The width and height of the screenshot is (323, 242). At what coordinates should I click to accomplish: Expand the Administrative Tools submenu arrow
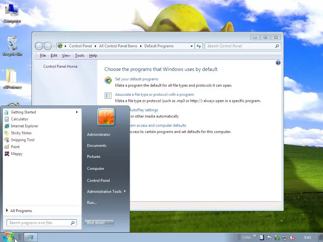(x=125, y=191)
